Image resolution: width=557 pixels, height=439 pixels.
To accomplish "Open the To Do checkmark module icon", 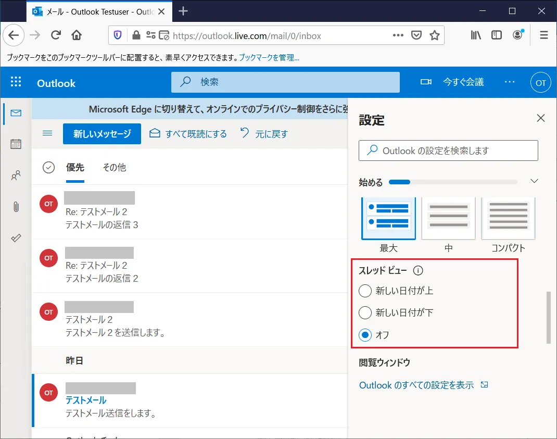I will click(16, 238).
